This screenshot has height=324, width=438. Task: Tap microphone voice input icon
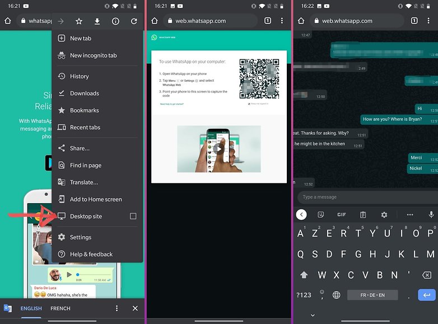431,214
